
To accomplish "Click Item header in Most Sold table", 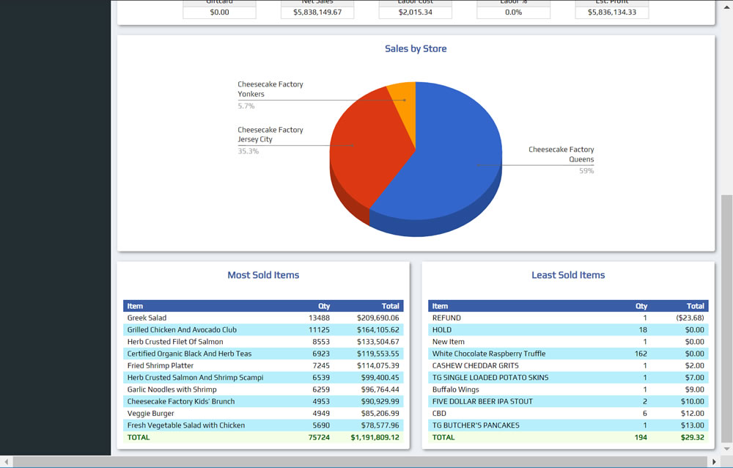I will click(135, 306).
